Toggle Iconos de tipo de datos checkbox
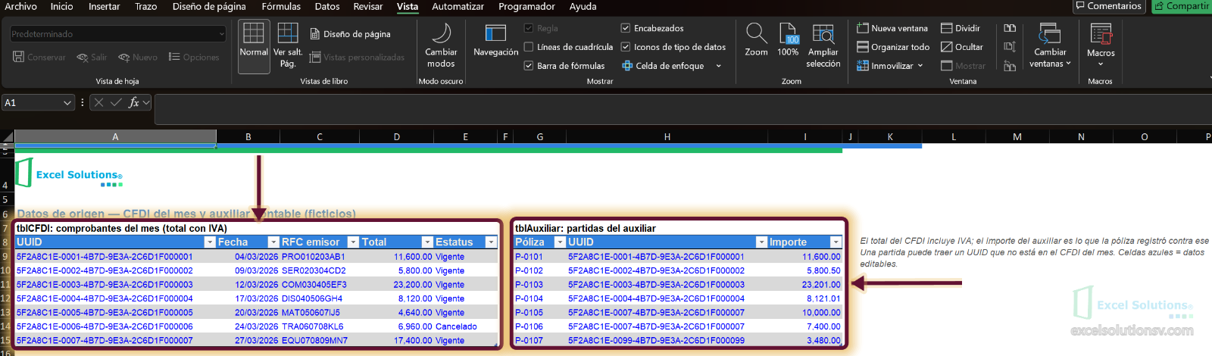The image size is (1212, 356). 626,47
